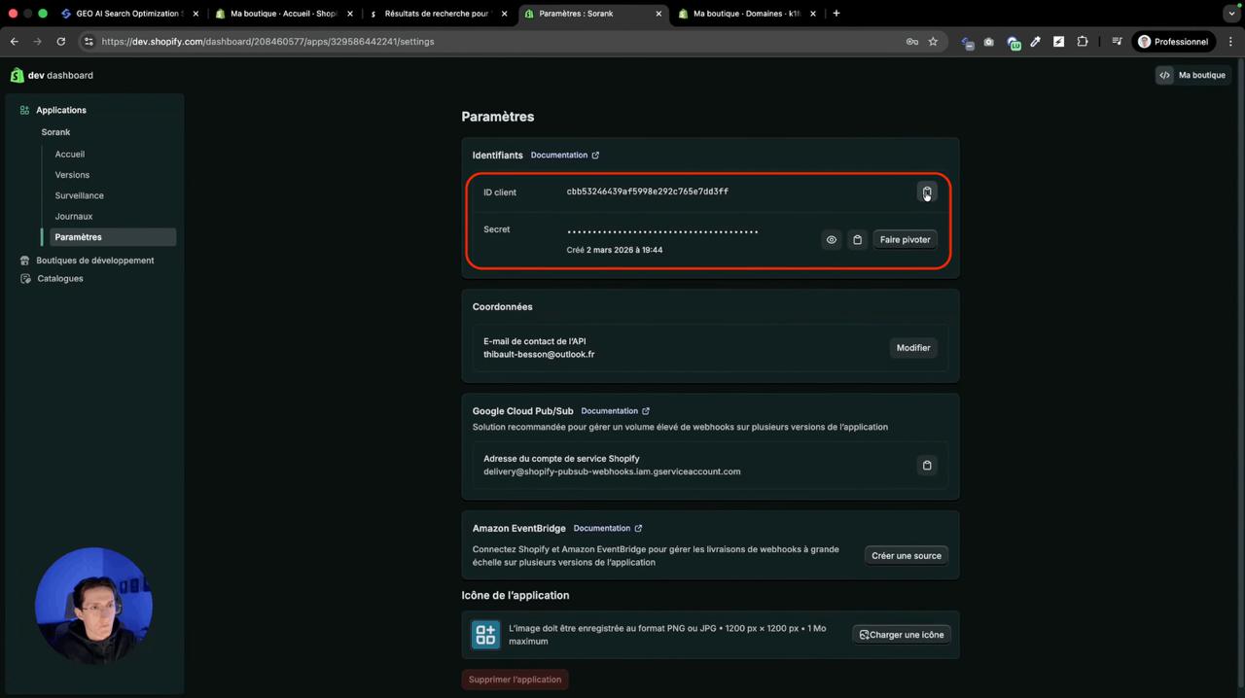Open Surveillance in the sidebar

pos(79,195)
